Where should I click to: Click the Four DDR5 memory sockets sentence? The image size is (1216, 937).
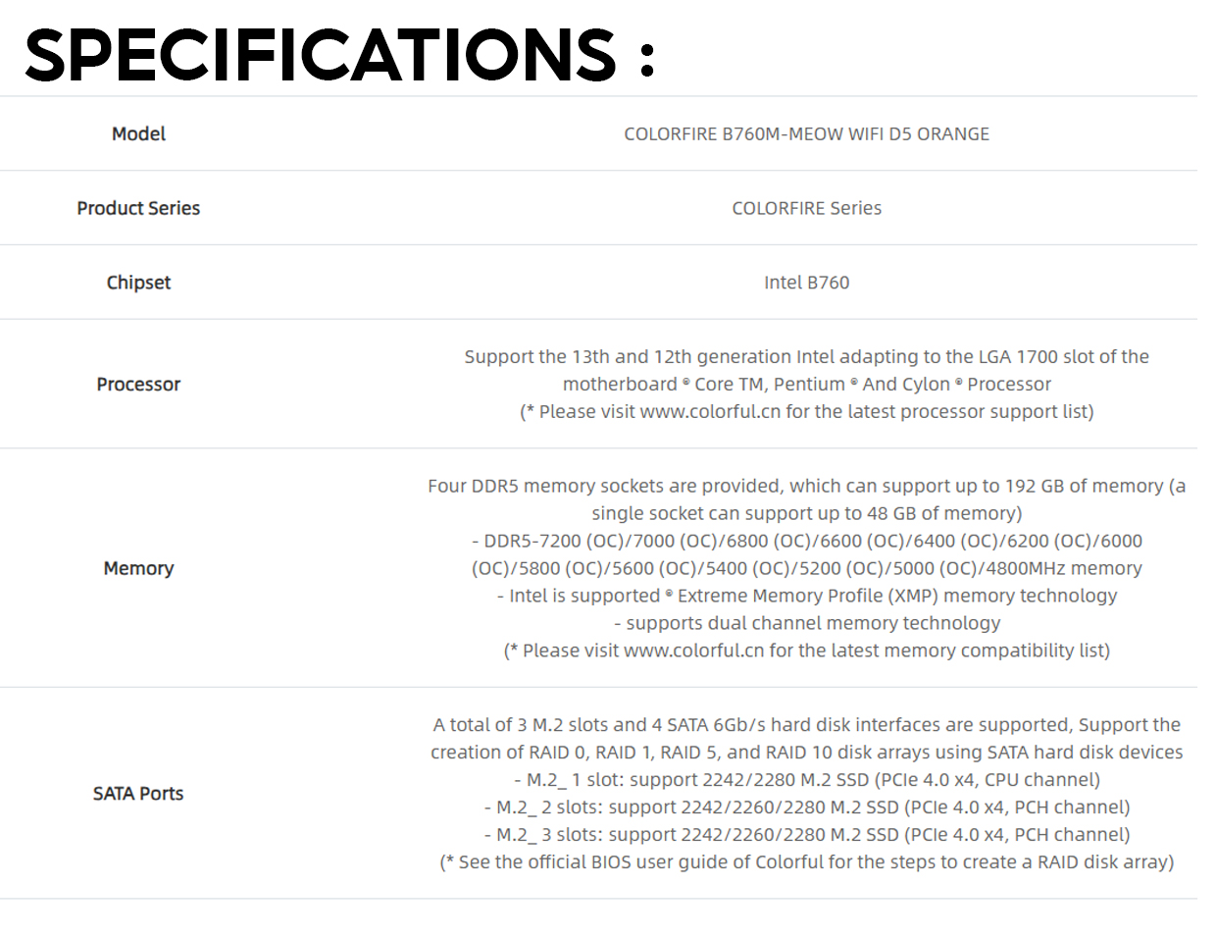[806, 499]
